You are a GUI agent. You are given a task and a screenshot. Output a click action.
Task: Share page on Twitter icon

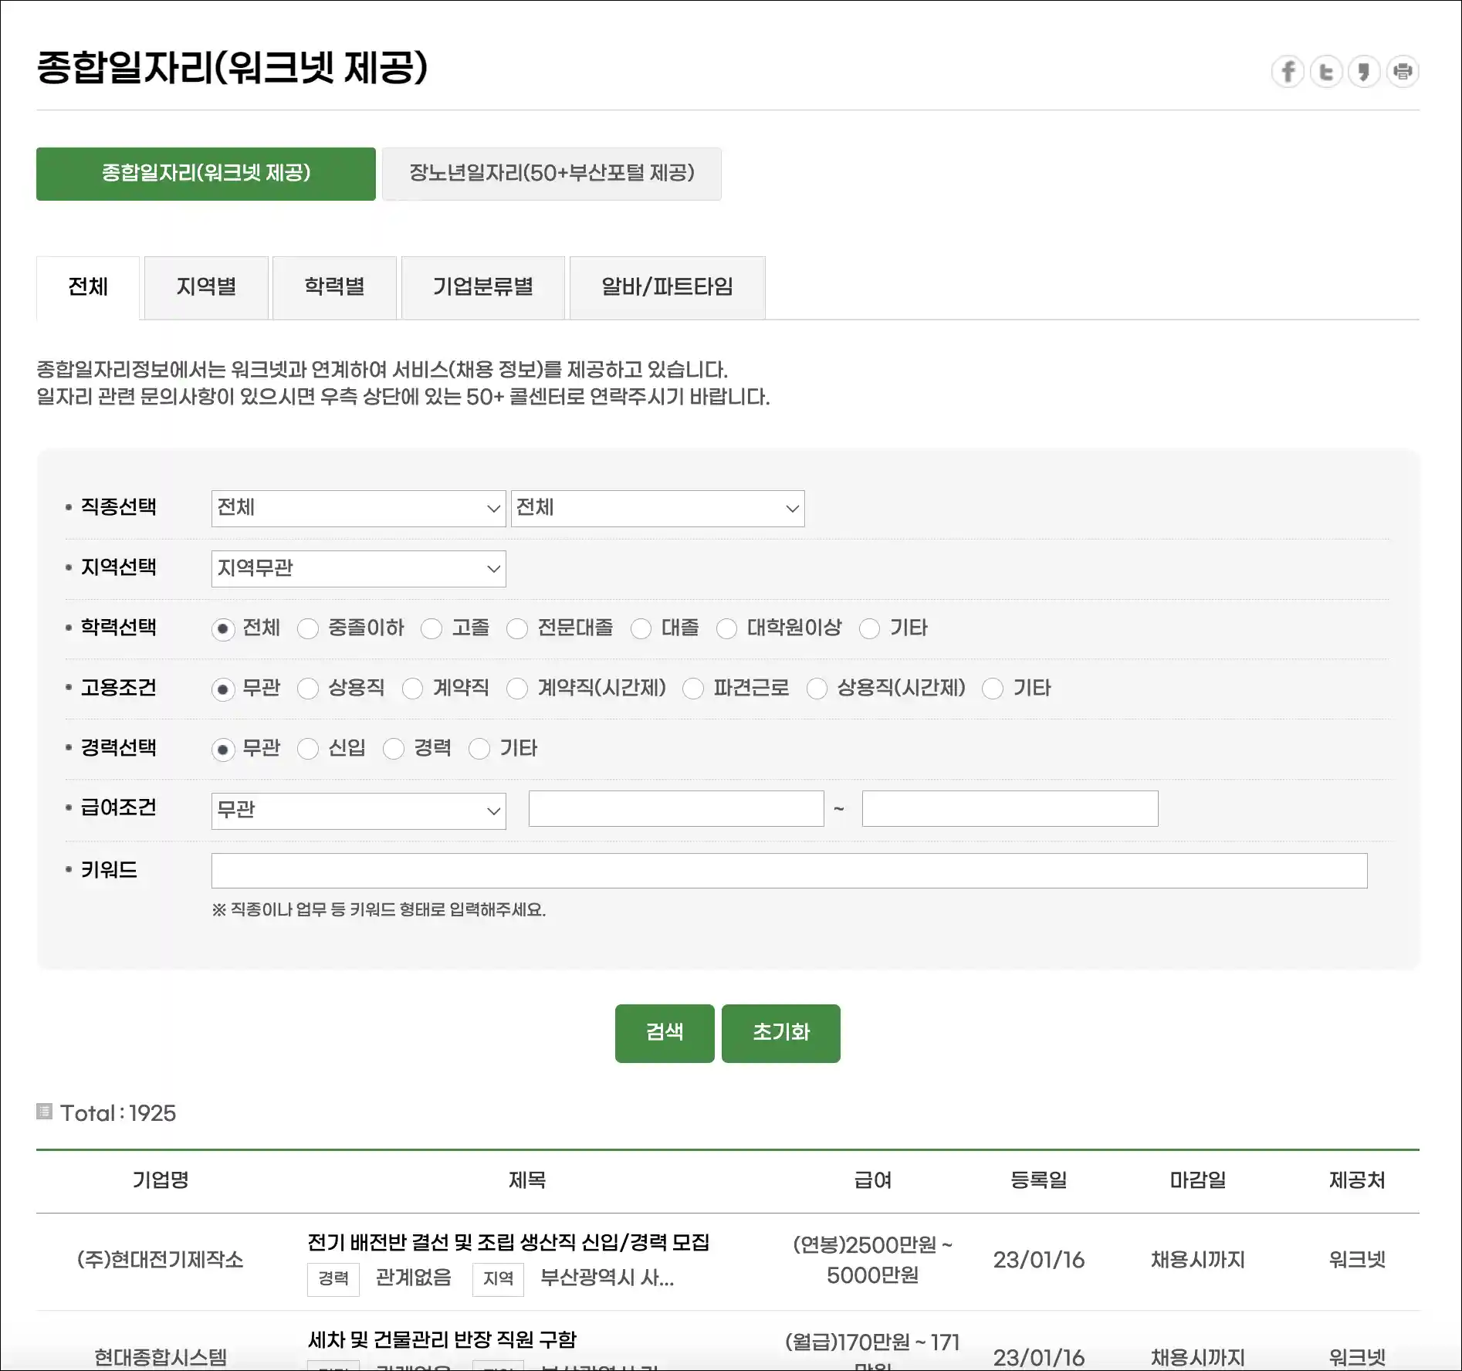(1326, 72)
